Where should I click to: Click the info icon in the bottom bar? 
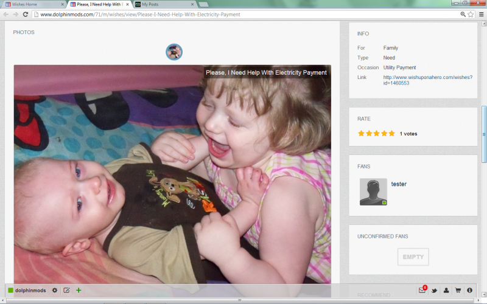(x=469, y=291)
